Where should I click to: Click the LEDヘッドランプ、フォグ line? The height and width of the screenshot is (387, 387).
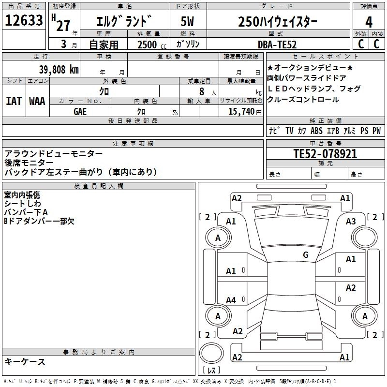tap(313, 89)
